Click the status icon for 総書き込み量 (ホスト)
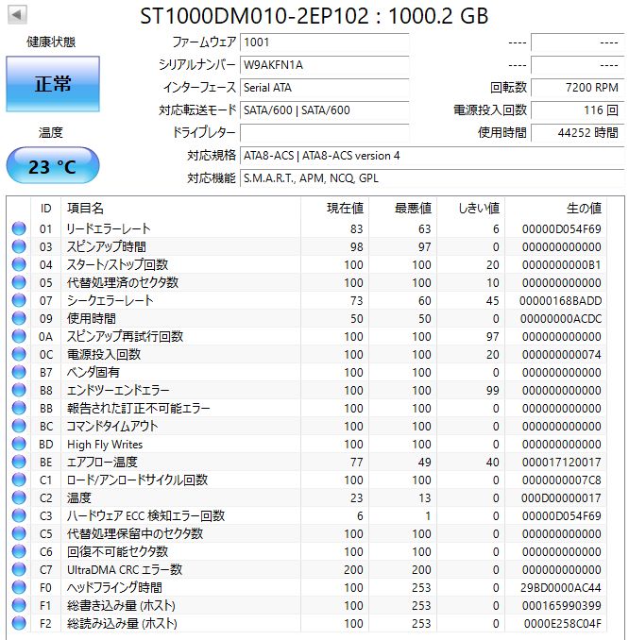The width and height of the screenshot is (629, 640). pos(18,605)
